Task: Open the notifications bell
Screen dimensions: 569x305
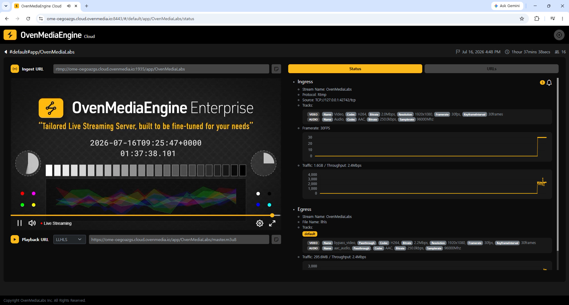Action: point(549,83)
